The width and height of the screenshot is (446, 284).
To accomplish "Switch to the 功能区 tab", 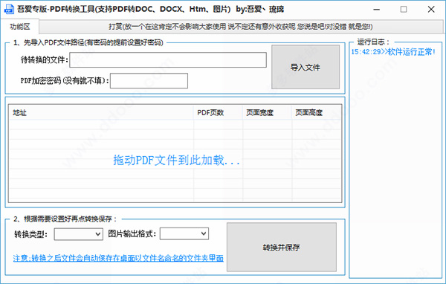I will coord(20,27).
